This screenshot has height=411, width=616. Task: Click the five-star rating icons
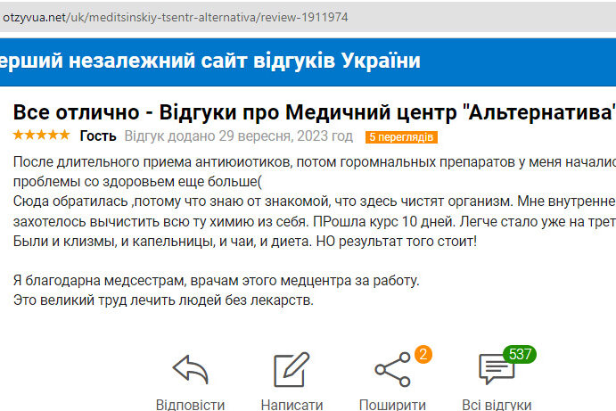(x=42, y=136)
